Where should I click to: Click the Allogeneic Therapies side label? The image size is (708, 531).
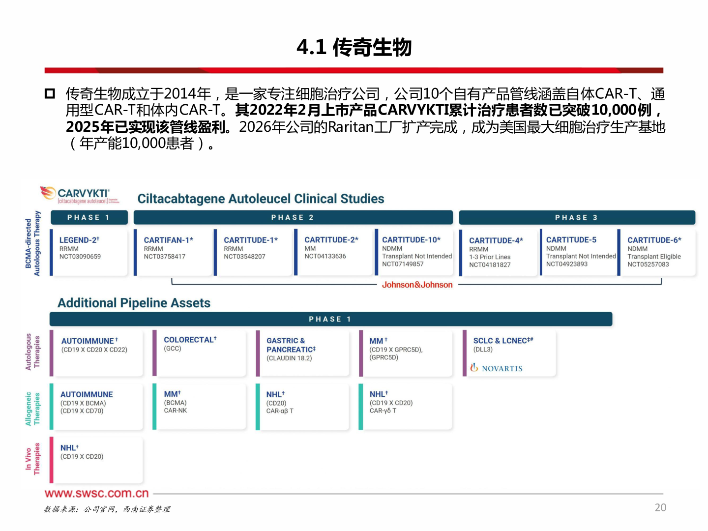pos(32,409)
